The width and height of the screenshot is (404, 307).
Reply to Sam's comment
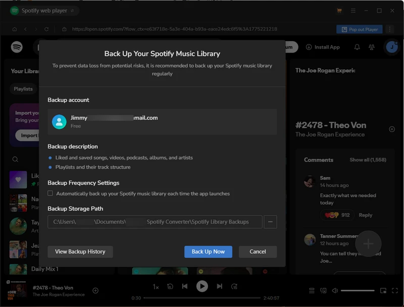365,215
